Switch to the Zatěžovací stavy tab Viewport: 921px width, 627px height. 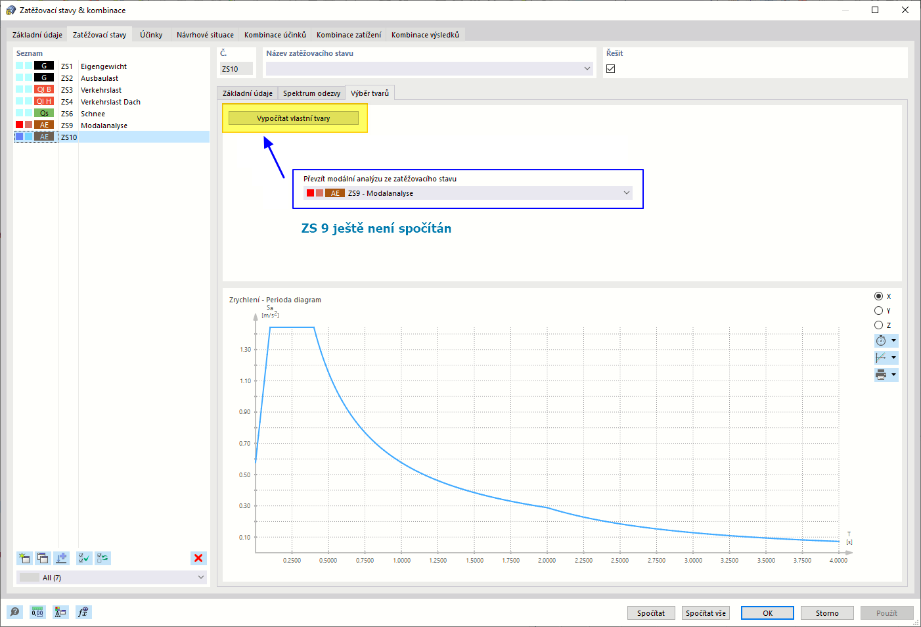click(99, 35)
